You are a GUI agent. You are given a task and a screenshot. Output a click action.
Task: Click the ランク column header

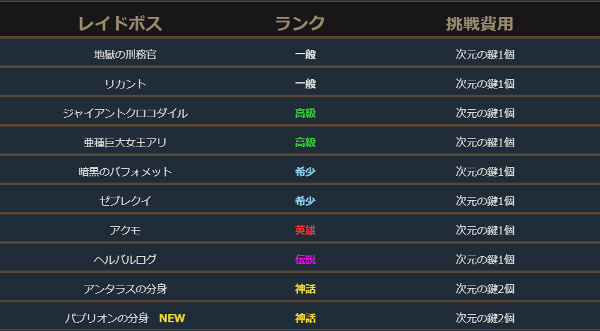click(300, 24)
